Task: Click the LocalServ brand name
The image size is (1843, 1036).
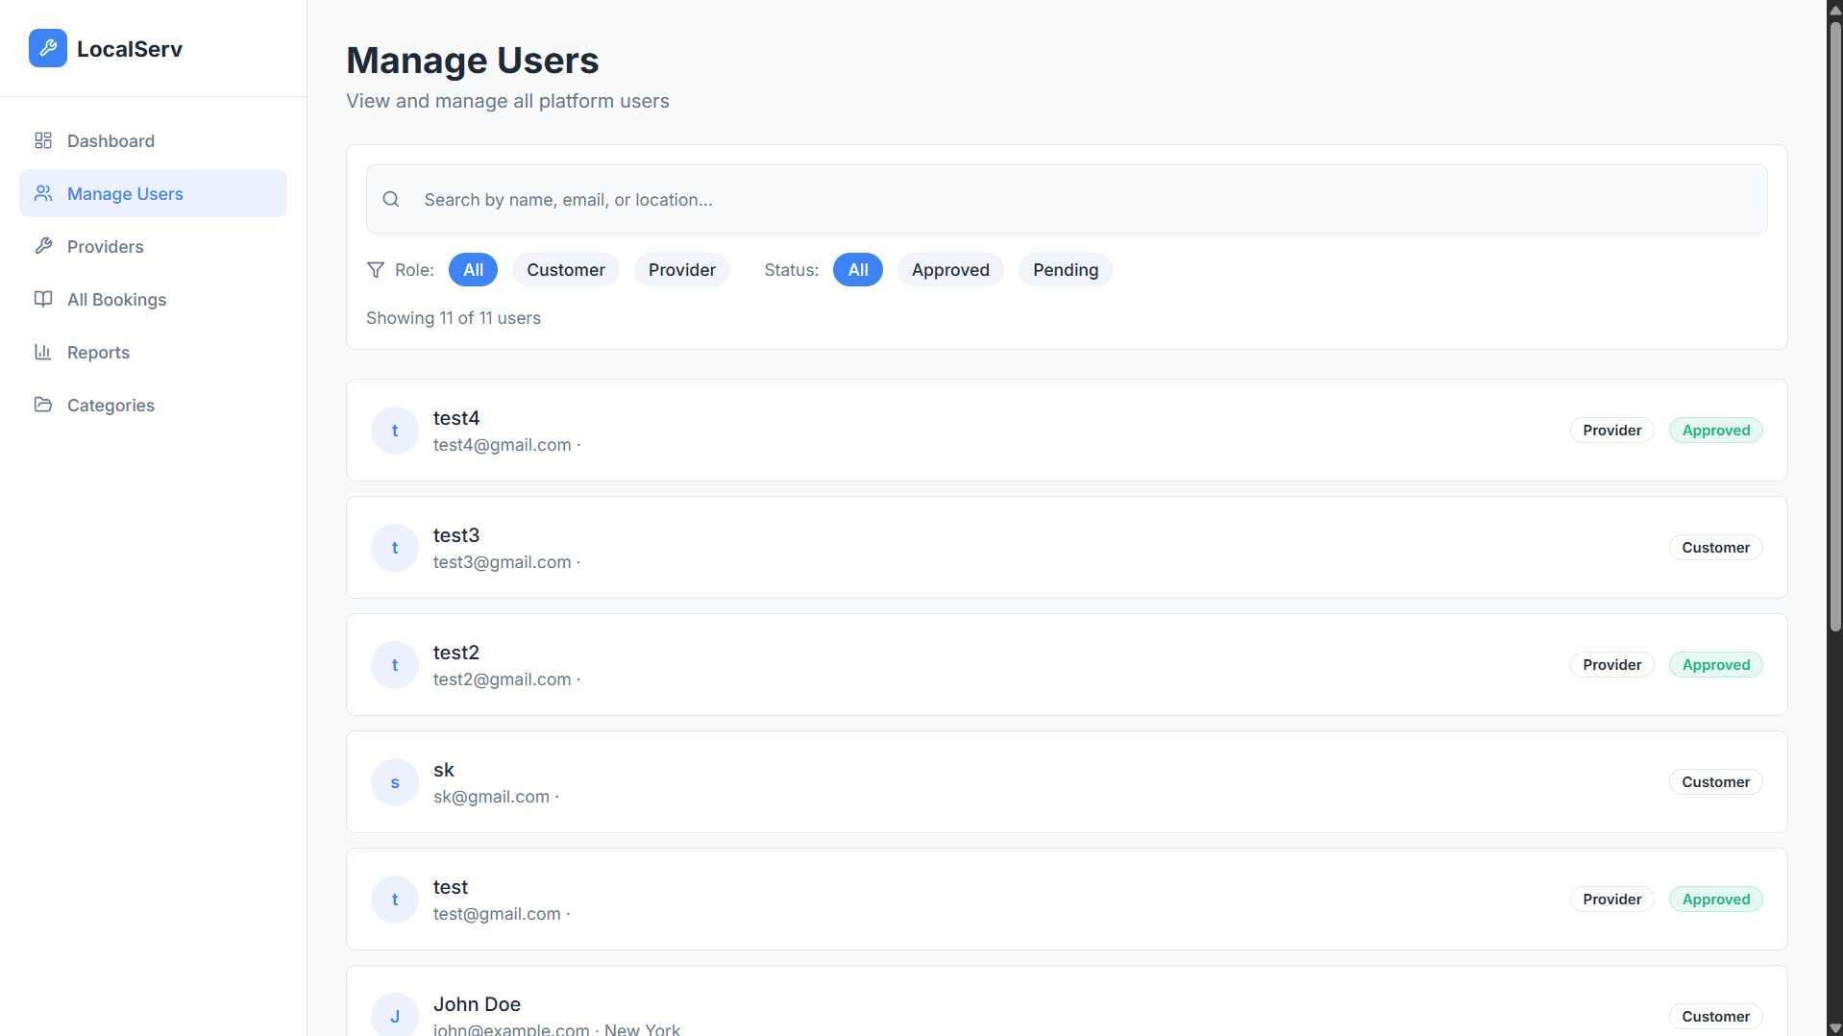Action: click(130, 49)
